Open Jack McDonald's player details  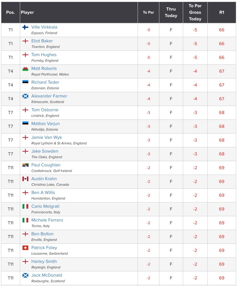tap(47, 275)
